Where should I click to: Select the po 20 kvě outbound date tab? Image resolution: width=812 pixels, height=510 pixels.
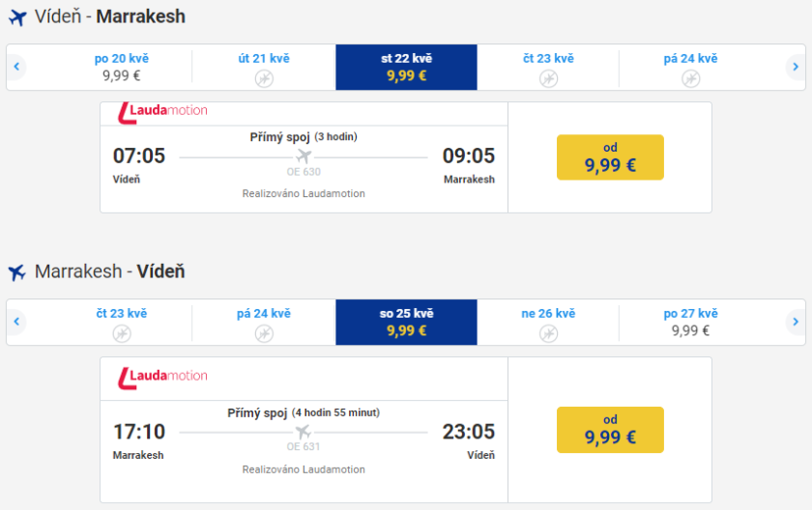122,67
